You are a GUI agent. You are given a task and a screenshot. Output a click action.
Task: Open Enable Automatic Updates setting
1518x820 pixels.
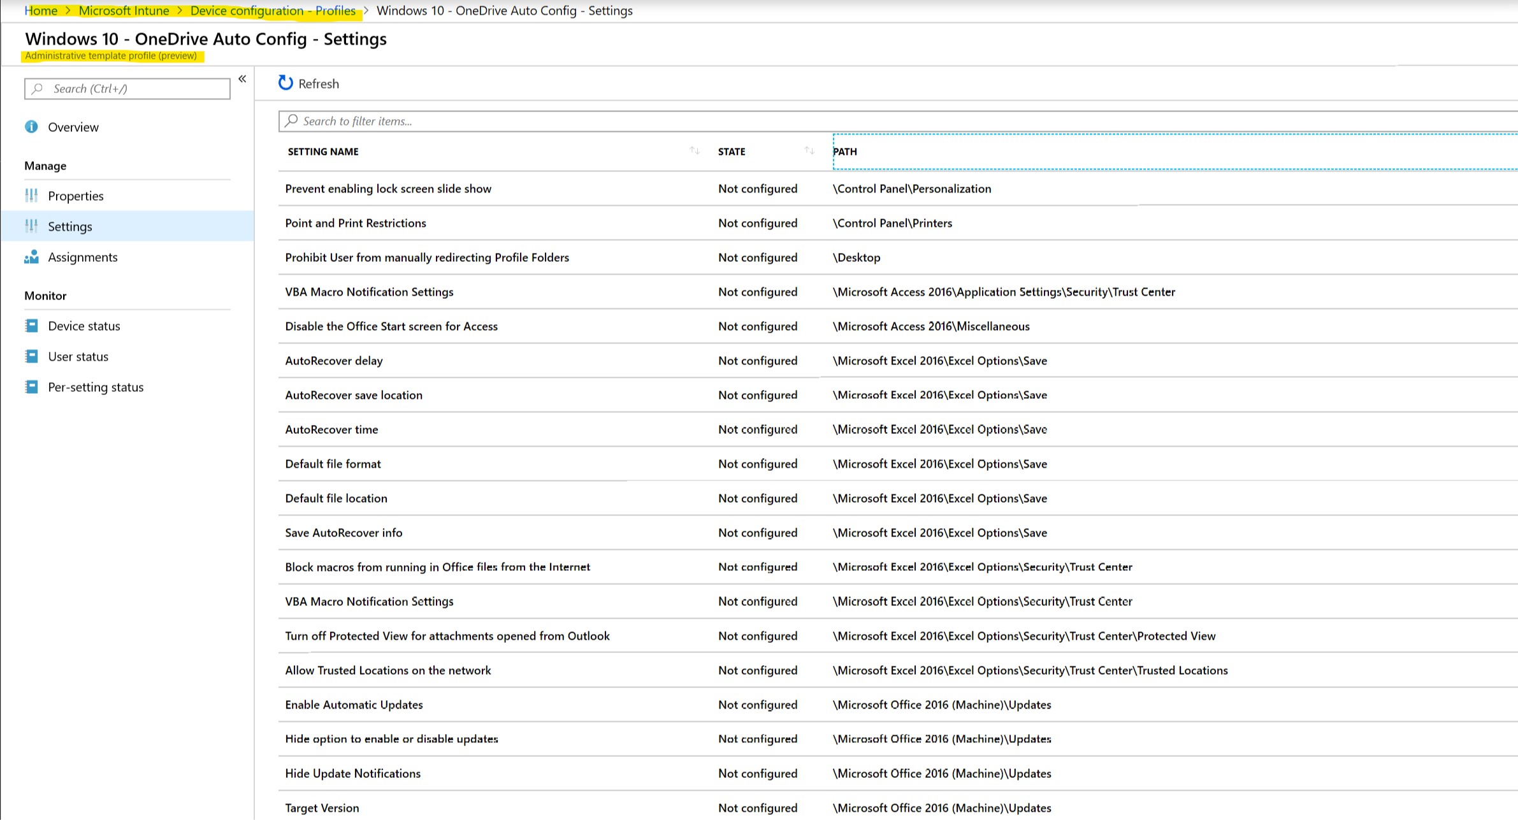tap(354, 705)
